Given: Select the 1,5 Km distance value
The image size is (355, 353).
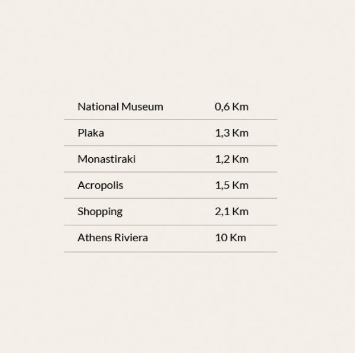Looking at the screenshot, I should click(231, 185).
